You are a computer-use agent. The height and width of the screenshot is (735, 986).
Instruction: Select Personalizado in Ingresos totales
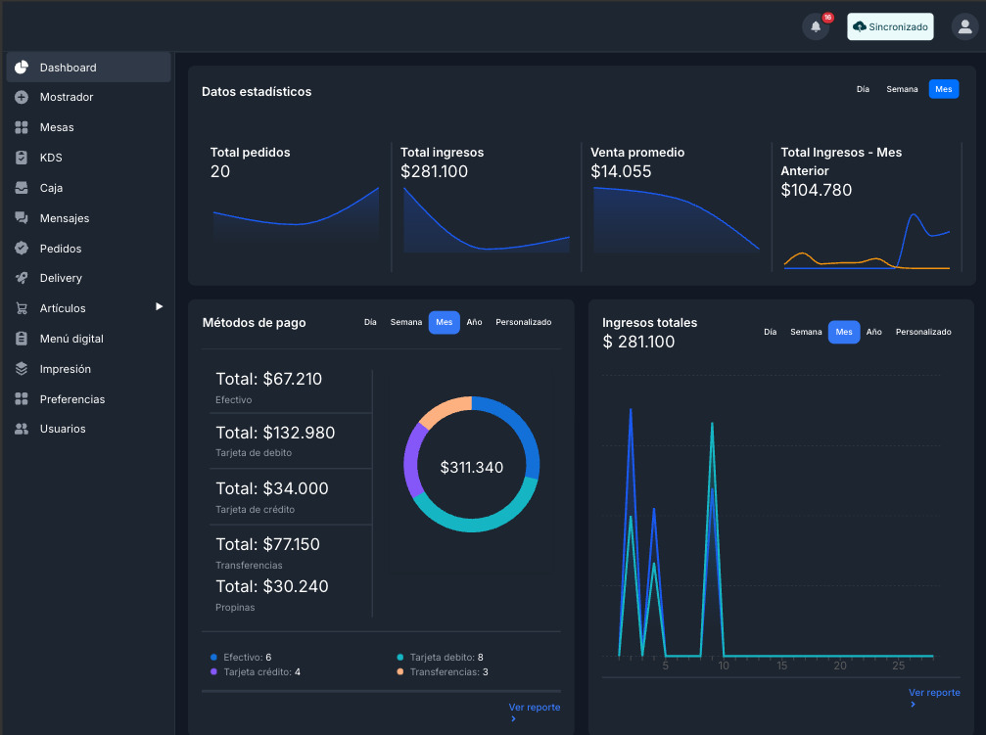tap(923, 332)
